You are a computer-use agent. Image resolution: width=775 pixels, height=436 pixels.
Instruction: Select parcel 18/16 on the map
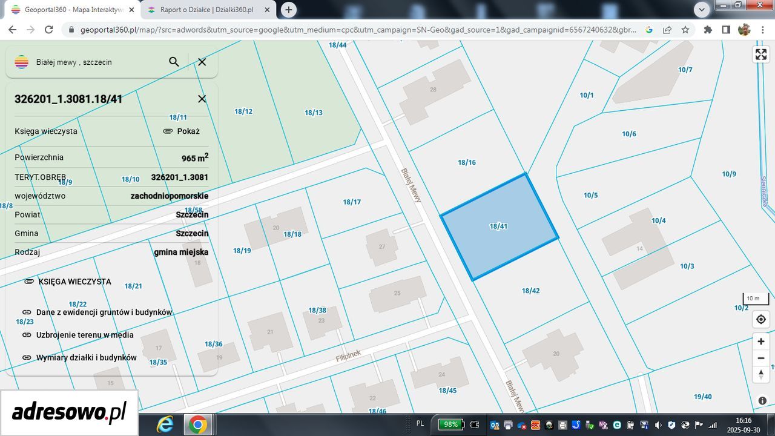point(467,162)
